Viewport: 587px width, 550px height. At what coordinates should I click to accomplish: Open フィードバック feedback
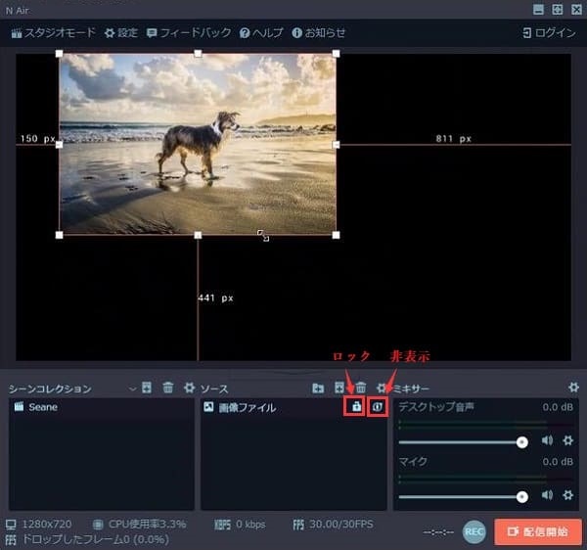point(189,33)
